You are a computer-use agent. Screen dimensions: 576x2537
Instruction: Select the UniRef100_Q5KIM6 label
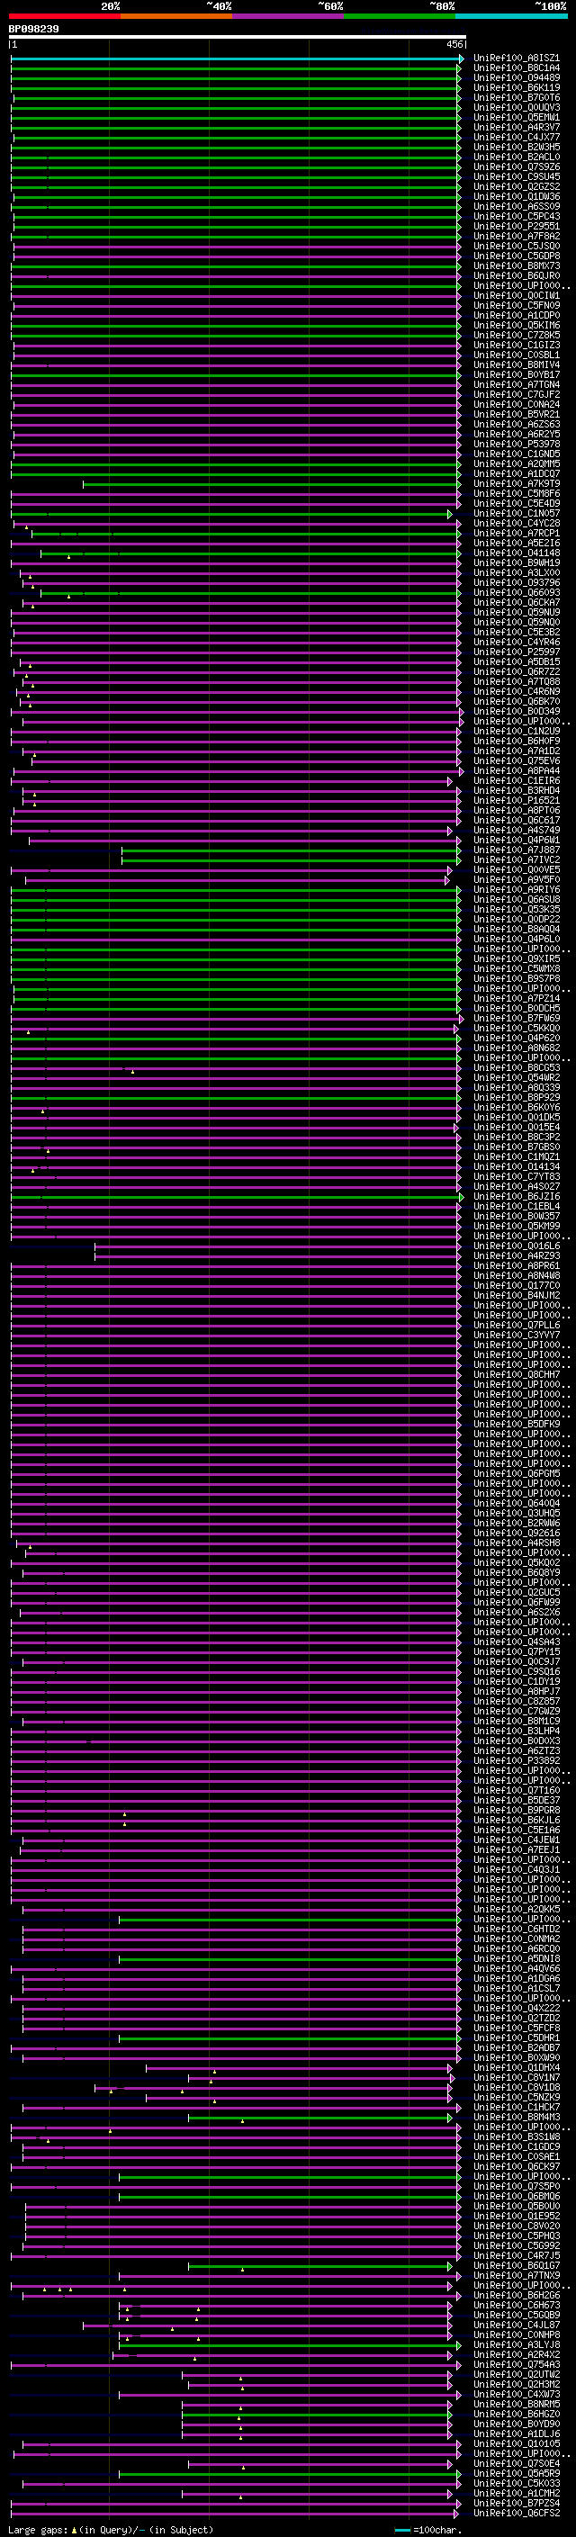click(x=516, y=325)
